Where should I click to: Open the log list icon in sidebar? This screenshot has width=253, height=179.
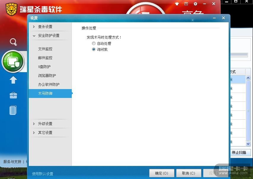coord(13,110)
